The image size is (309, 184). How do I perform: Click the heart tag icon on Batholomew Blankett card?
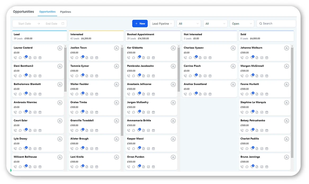pos(25,94)
